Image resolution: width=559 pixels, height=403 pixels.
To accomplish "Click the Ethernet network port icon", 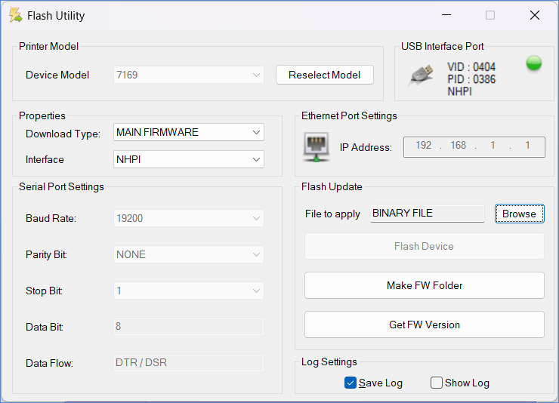I will coord(316,147).
